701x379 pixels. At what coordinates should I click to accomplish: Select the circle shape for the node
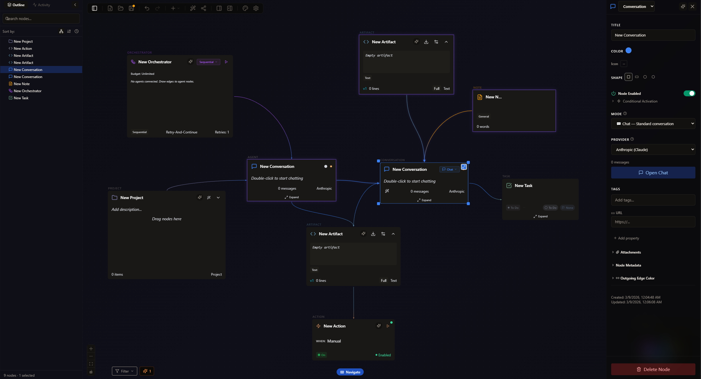[645, 77]
